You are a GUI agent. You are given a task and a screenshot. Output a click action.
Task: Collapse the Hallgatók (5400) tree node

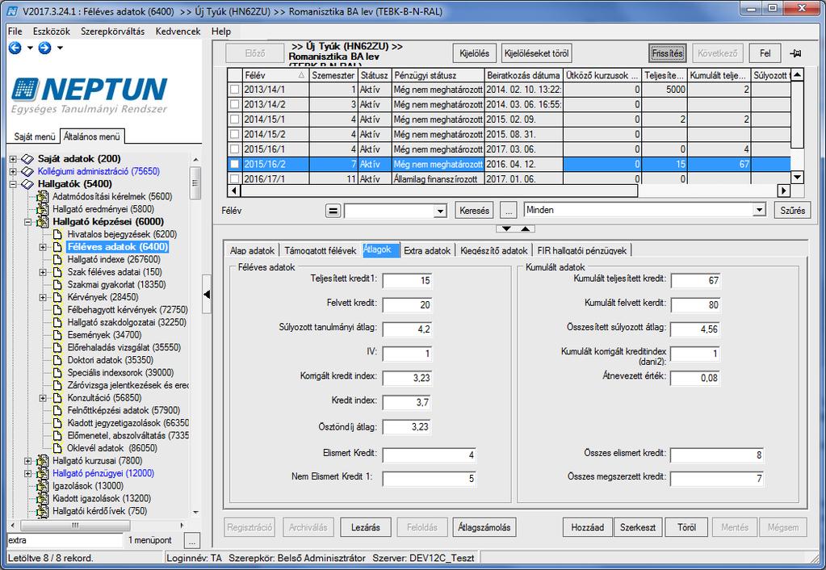(13, 184)
